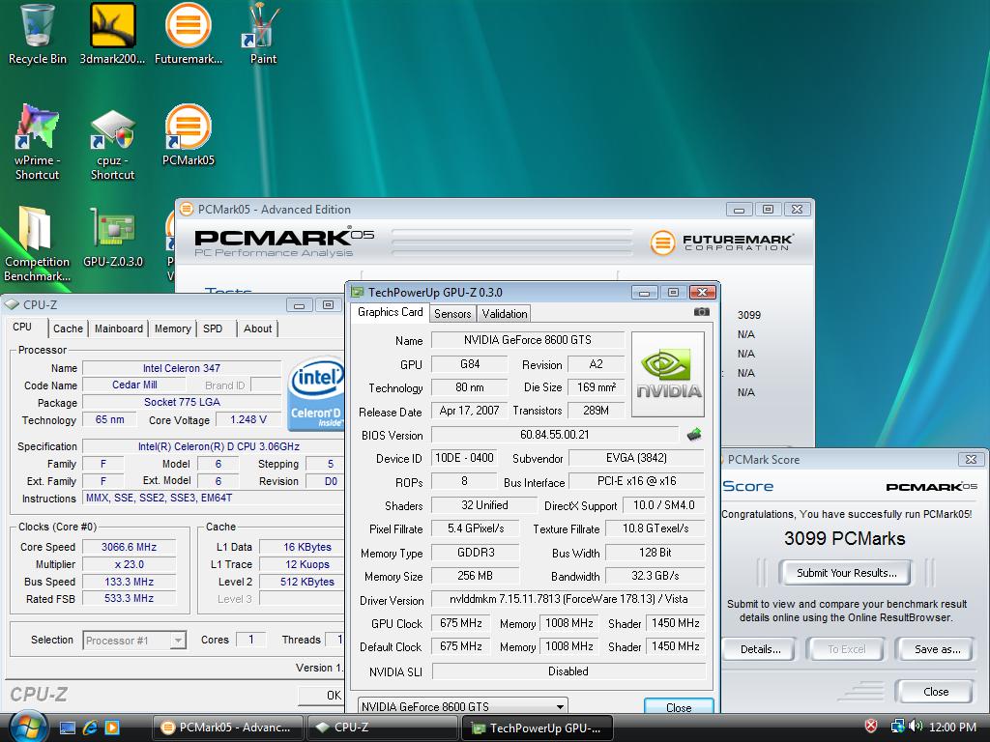Click the Futuremark Corporation logo in PCMark05
This screenshot has width=990, height=742.
point(721,242)
